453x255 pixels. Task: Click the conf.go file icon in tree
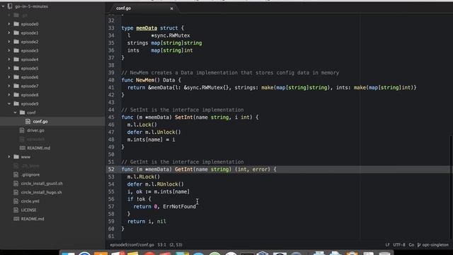[28, 121]
